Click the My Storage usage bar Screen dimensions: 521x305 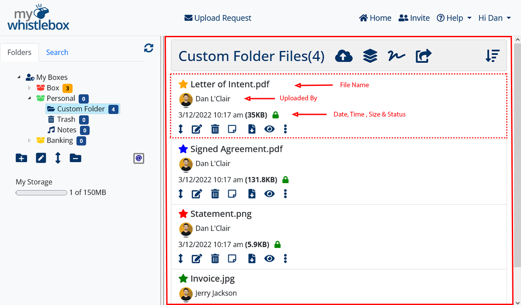[41, 192]
